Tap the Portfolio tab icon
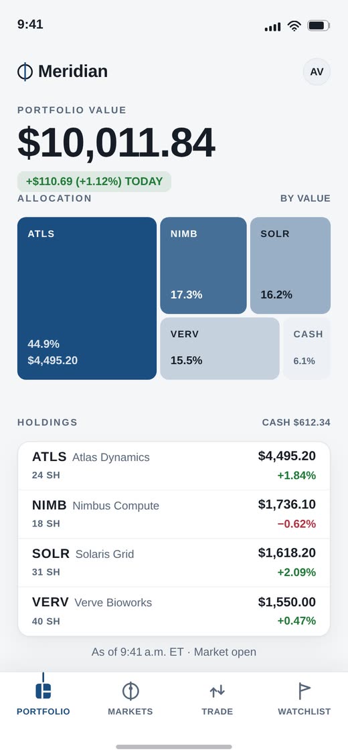This screenshot has width=348, height=756. coord(43,690)
